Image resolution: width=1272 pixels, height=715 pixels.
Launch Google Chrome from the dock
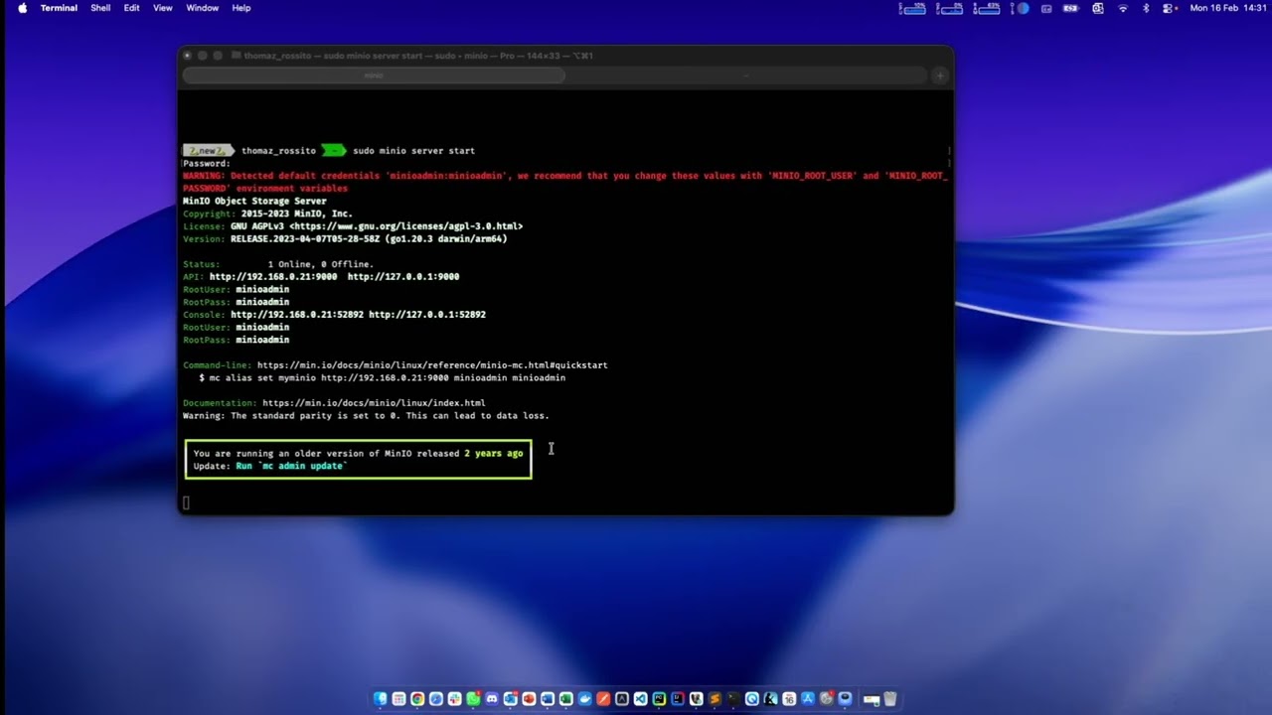pyautogui.click(x=417, y=699)
